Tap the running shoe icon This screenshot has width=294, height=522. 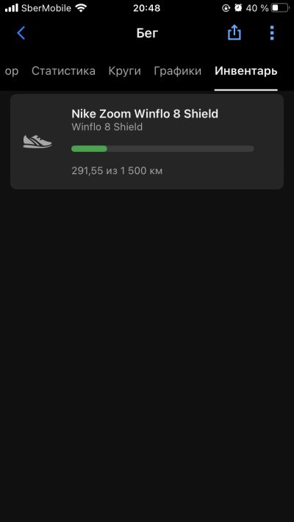(37, 141)
